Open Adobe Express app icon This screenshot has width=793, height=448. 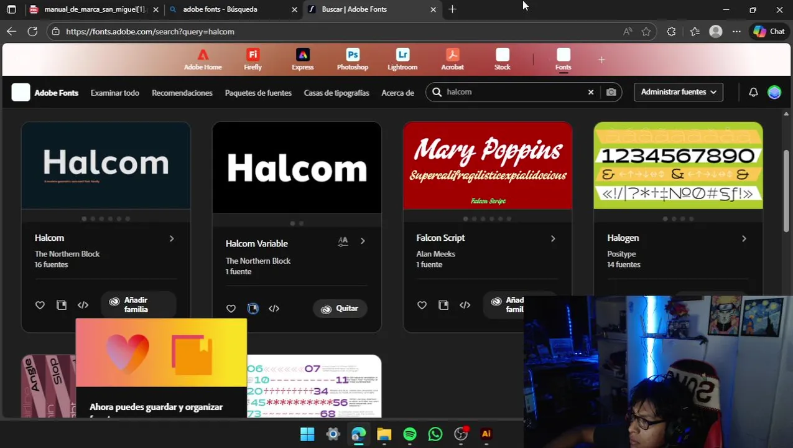click(303, 59)
